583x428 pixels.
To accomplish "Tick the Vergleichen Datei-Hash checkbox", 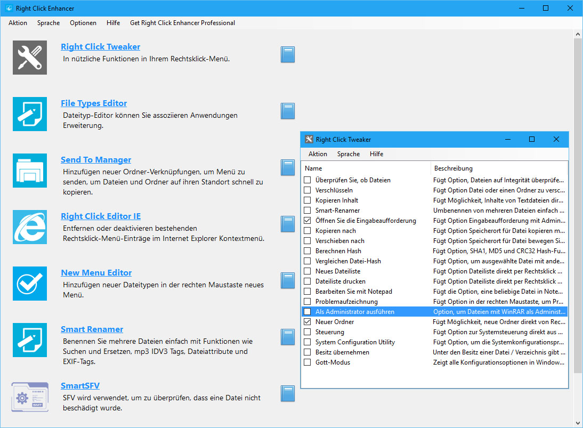I will 307,261.
